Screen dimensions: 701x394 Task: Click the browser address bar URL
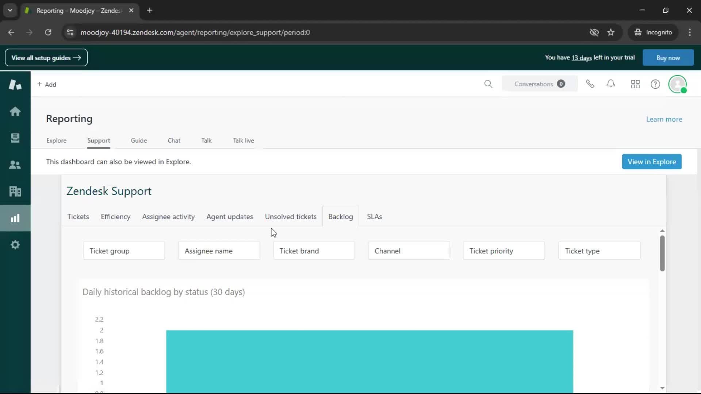coord(195,32)
